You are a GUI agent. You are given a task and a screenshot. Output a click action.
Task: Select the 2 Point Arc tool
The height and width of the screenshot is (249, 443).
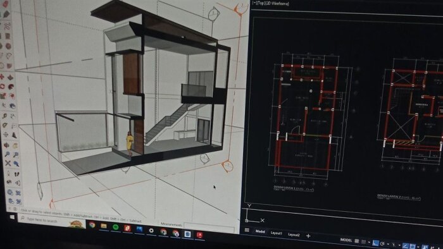(x=9, y=56)
